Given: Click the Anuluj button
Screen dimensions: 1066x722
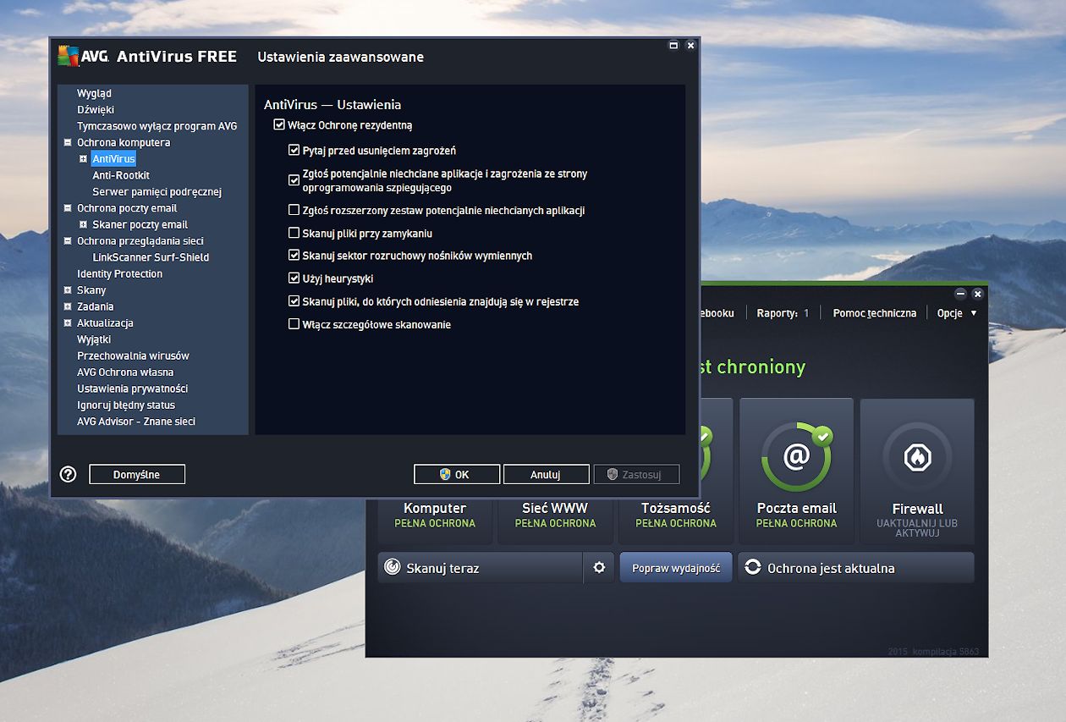Looking at the screenshot, I should pos(546,474).
